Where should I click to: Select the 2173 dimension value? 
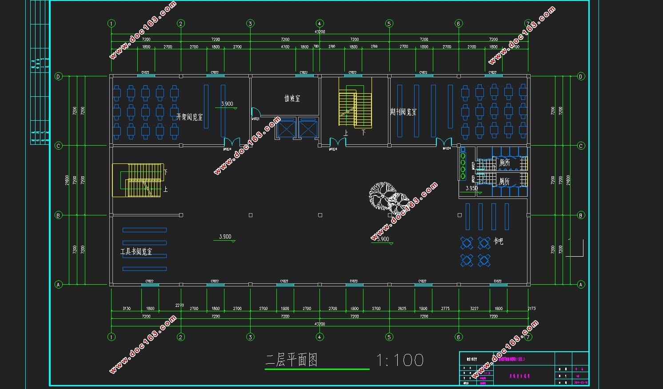(531, 308)
